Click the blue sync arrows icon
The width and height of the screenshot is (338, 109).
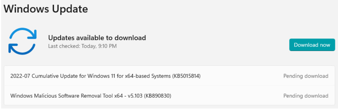click(x=22, y=41)
